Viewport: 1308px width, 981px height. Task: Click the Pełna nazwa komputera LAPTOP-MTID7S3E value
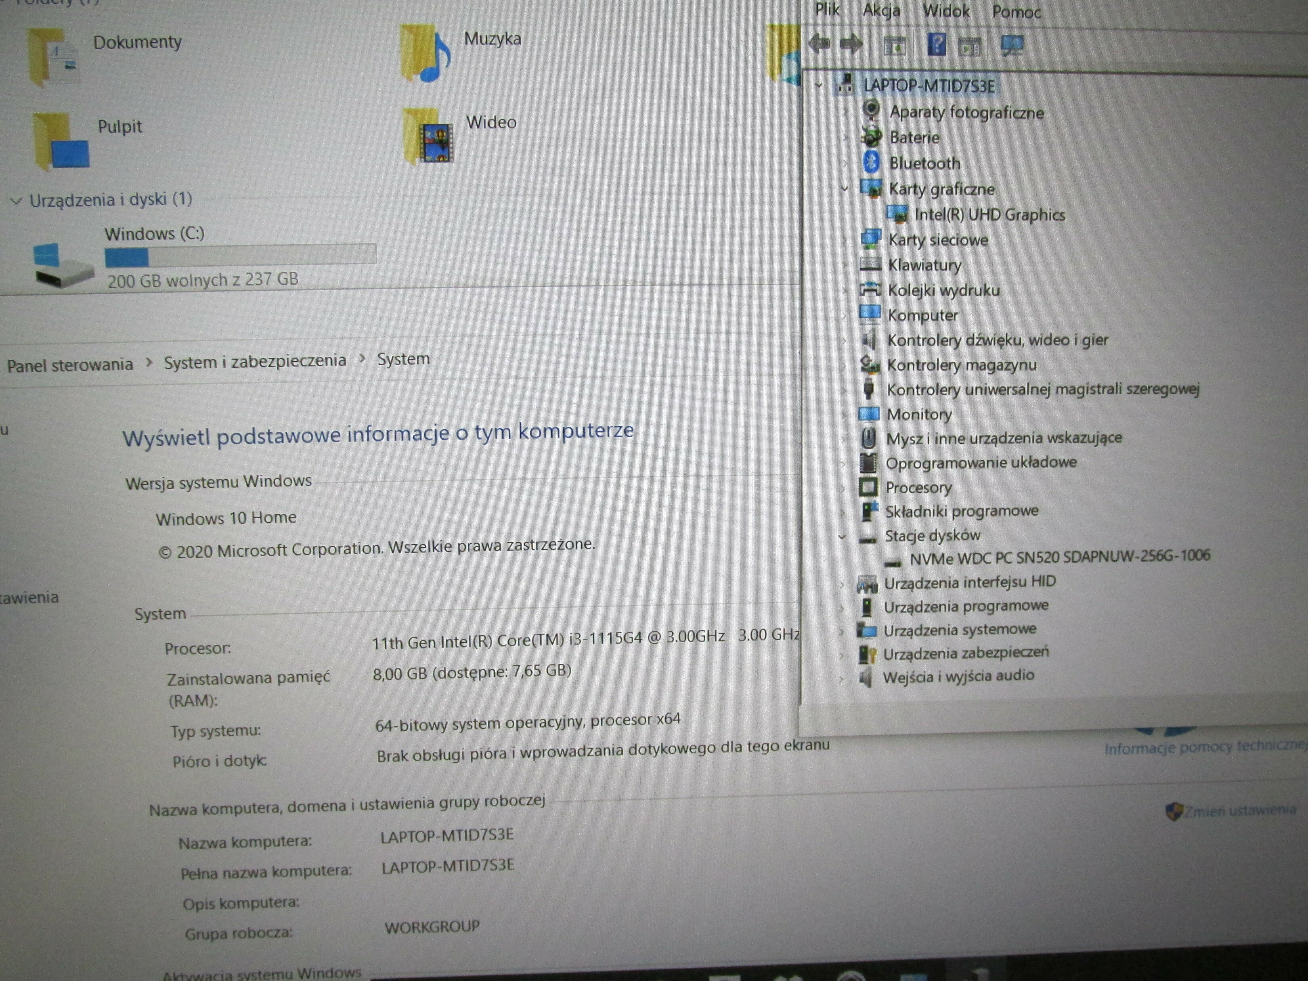click(x=448, y=867)
